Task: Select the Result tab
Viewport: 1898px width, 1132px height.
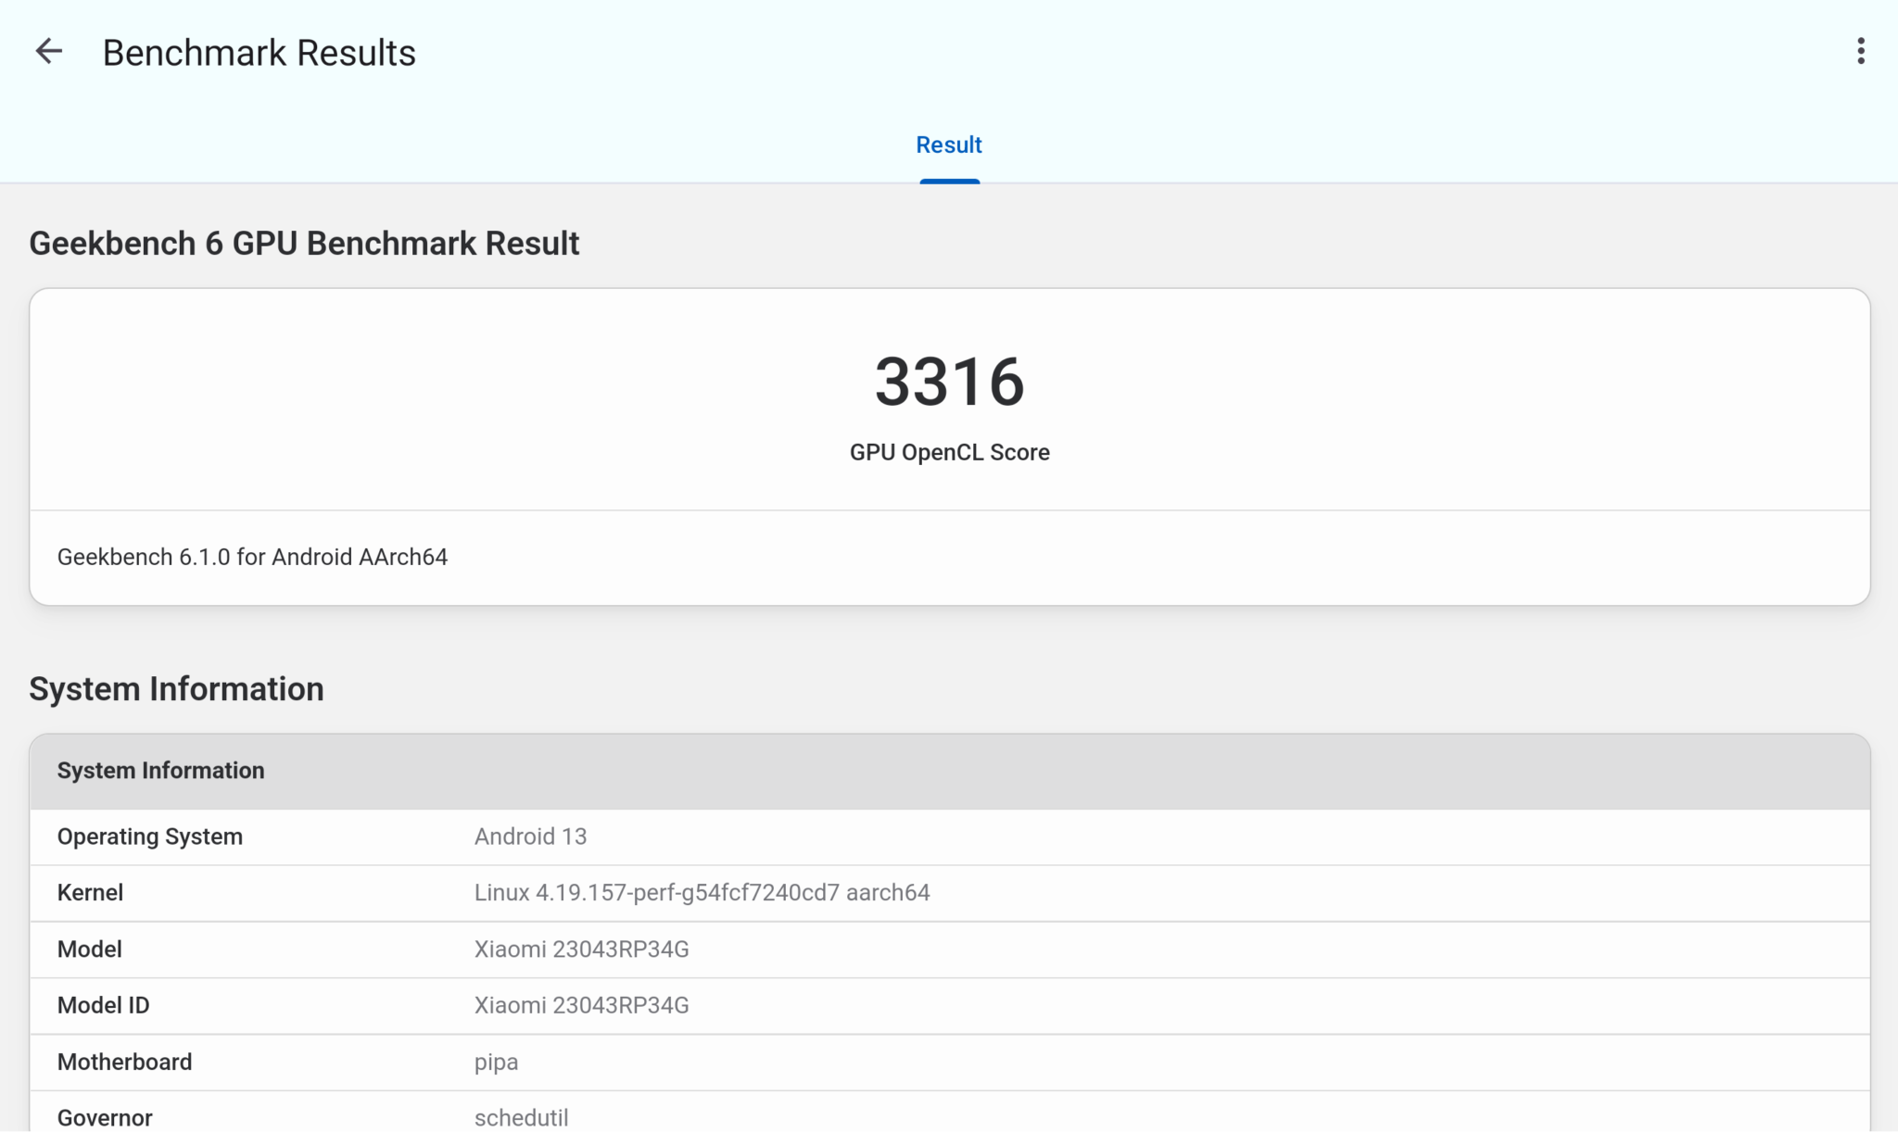Action: point(948,145)
